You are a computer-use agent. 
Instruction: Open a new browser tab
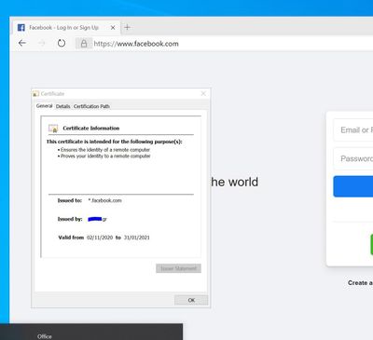coord(127,27)
